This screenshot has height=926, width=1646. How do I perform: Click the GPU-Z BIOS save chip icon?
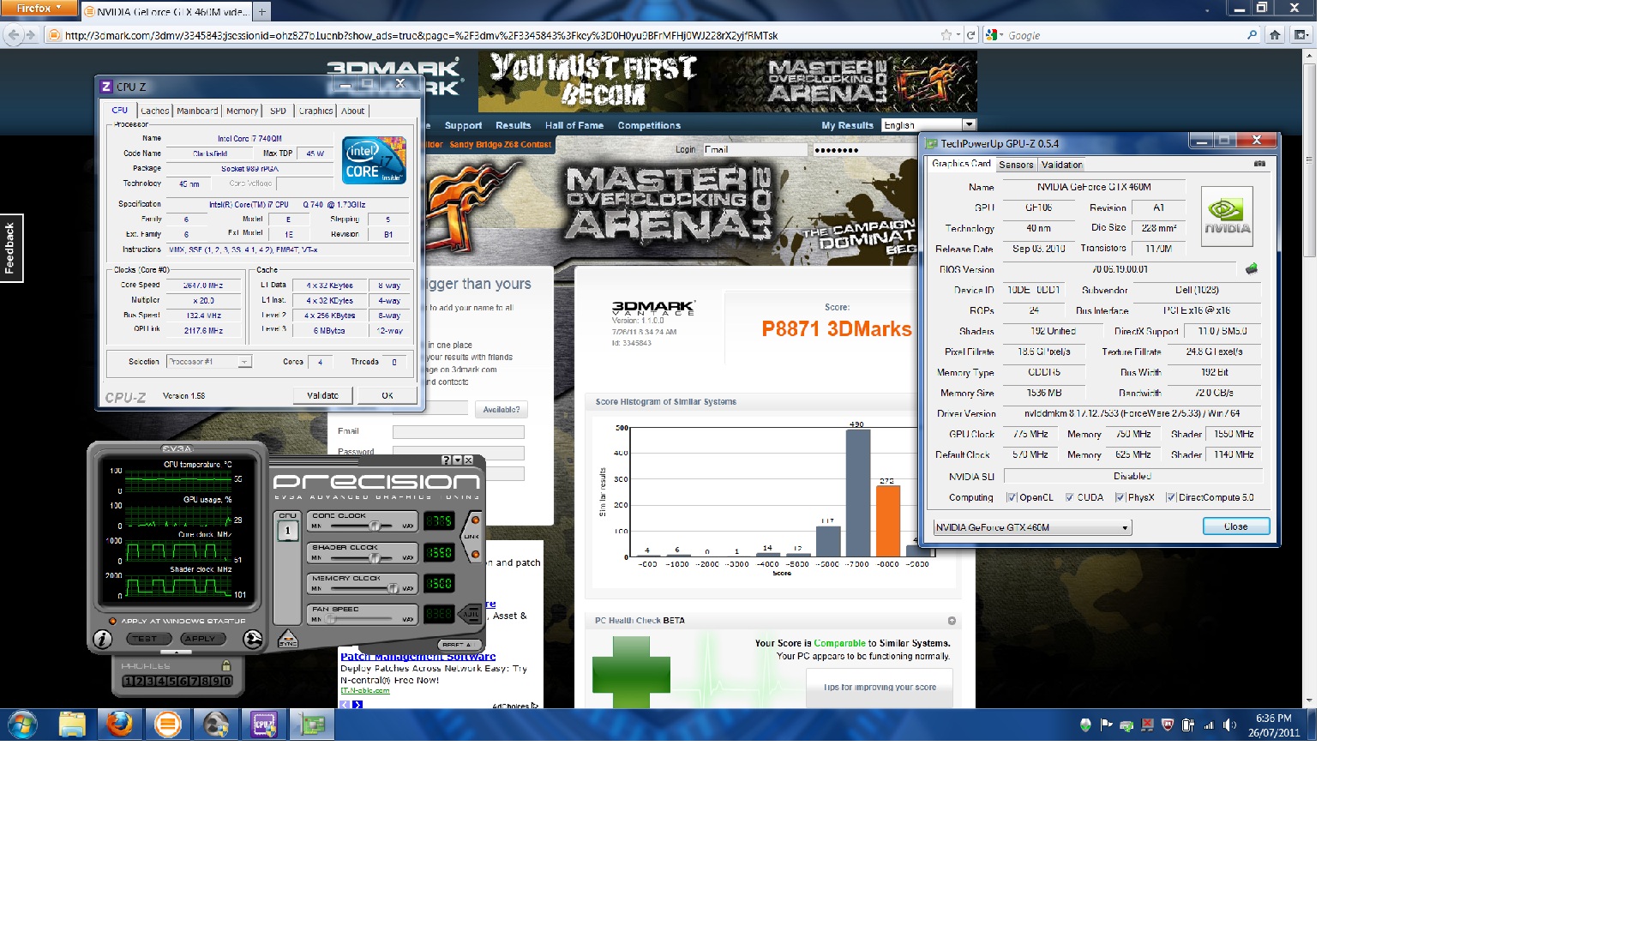pyautogui.click(x=1252, y=269)
